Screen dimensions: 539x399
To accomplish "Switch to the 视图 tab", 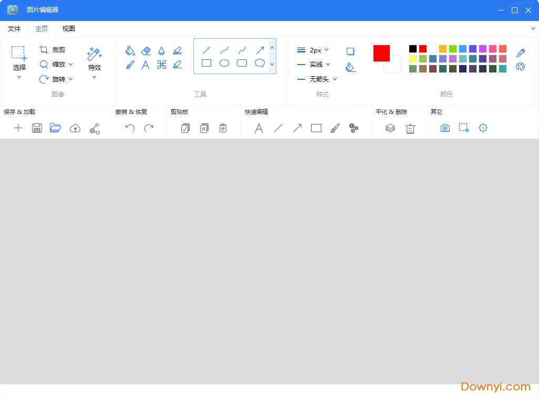I will pos(68,29).
